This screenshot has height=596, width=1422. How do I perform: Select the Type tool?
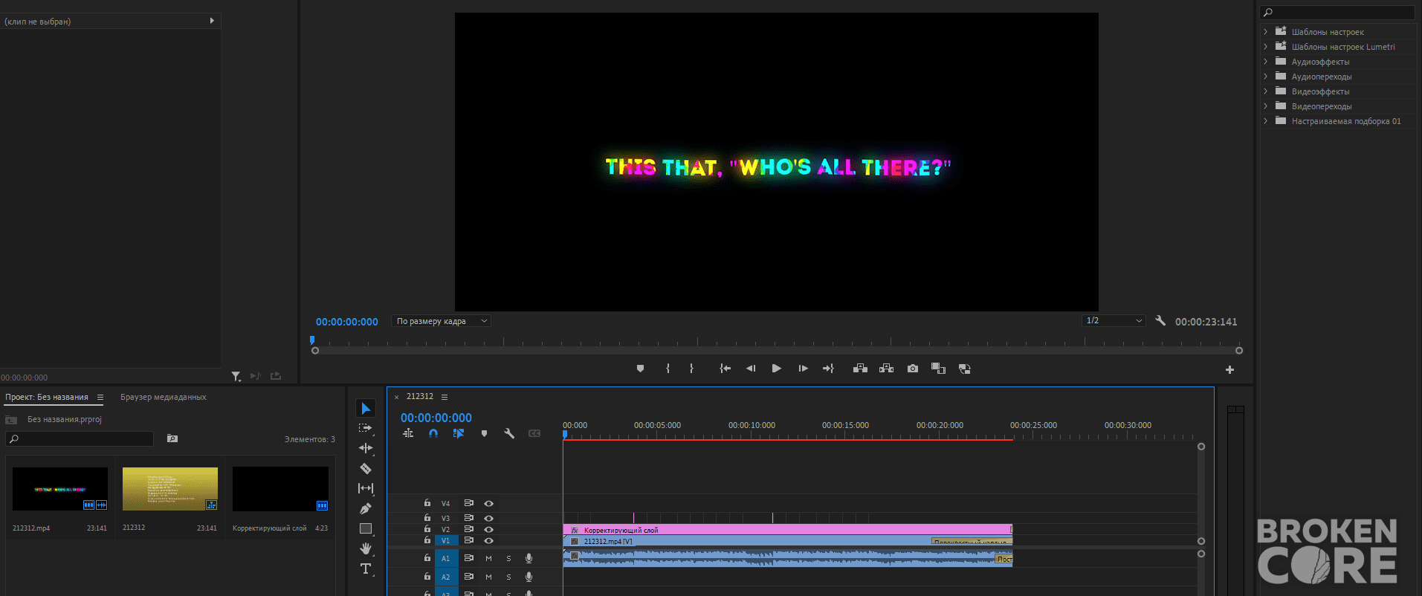tap(365, 569)
